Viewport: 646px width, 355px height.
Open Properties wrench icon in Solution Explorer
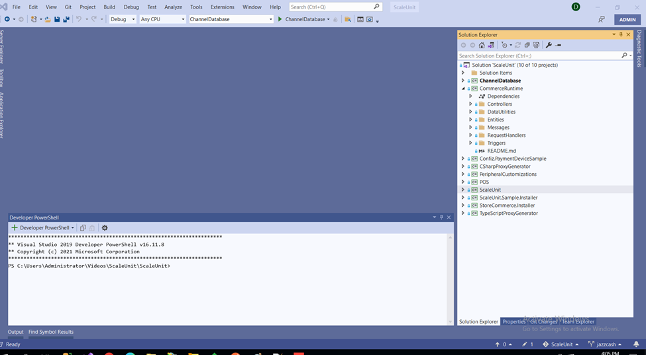(549, 45)
